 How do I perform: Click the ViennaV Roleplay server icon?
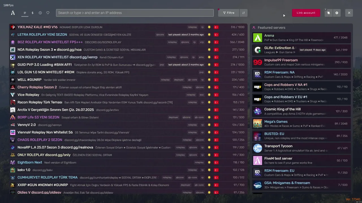pyautogui.click(x=13, y=132)
